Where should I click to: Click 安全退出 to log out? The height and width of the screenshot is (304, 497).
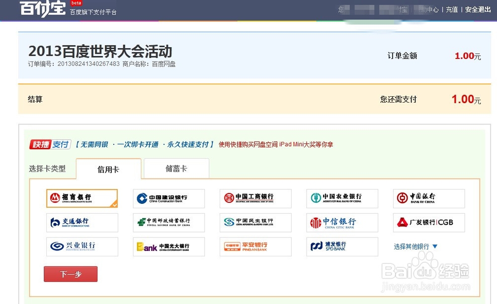coord(478,9)
